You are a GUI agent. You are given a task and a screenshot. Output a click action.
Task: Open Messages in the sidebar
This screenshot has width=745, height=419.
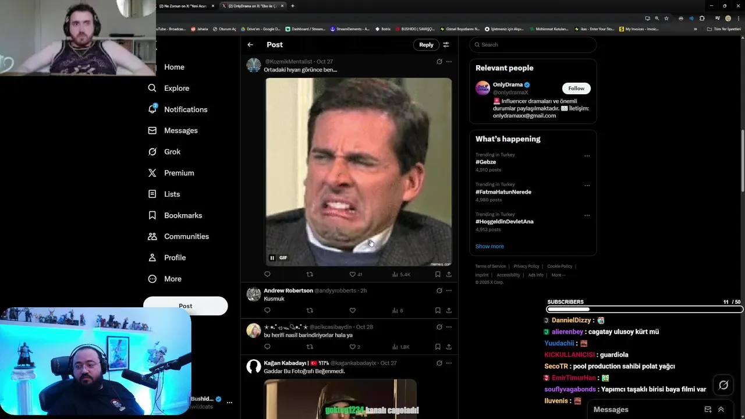pyautogui.click(x=173, y=130)
